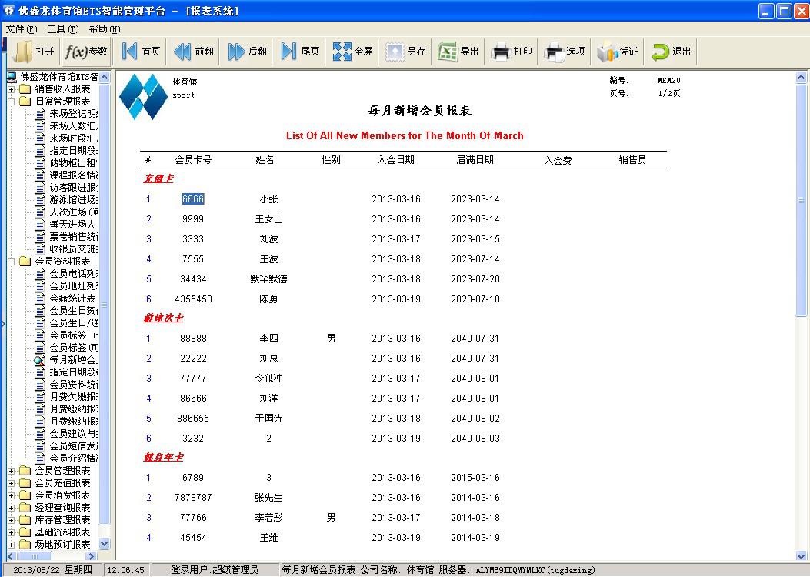Click member name 默罕默德
This screenshot has width=810, height=577.
point(268,279)
